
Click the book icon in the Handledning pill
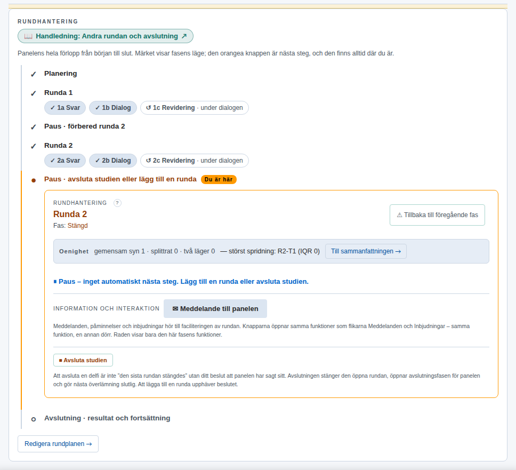tap(28, 36)
